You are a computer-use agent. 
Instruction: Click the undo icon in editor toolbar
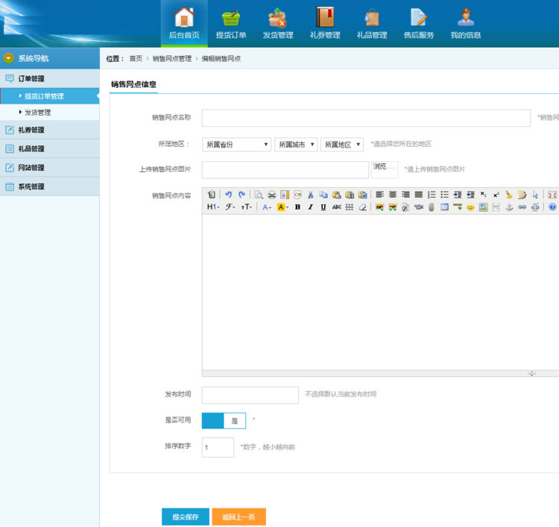(x=229, y=195)
